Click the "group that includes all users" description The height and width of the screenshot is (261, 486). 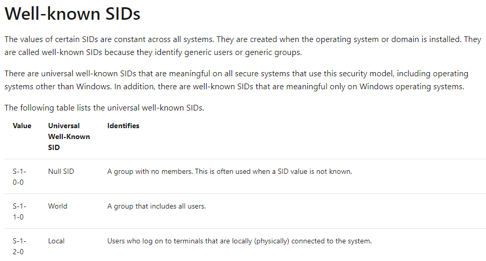click(x=156, y=206)
